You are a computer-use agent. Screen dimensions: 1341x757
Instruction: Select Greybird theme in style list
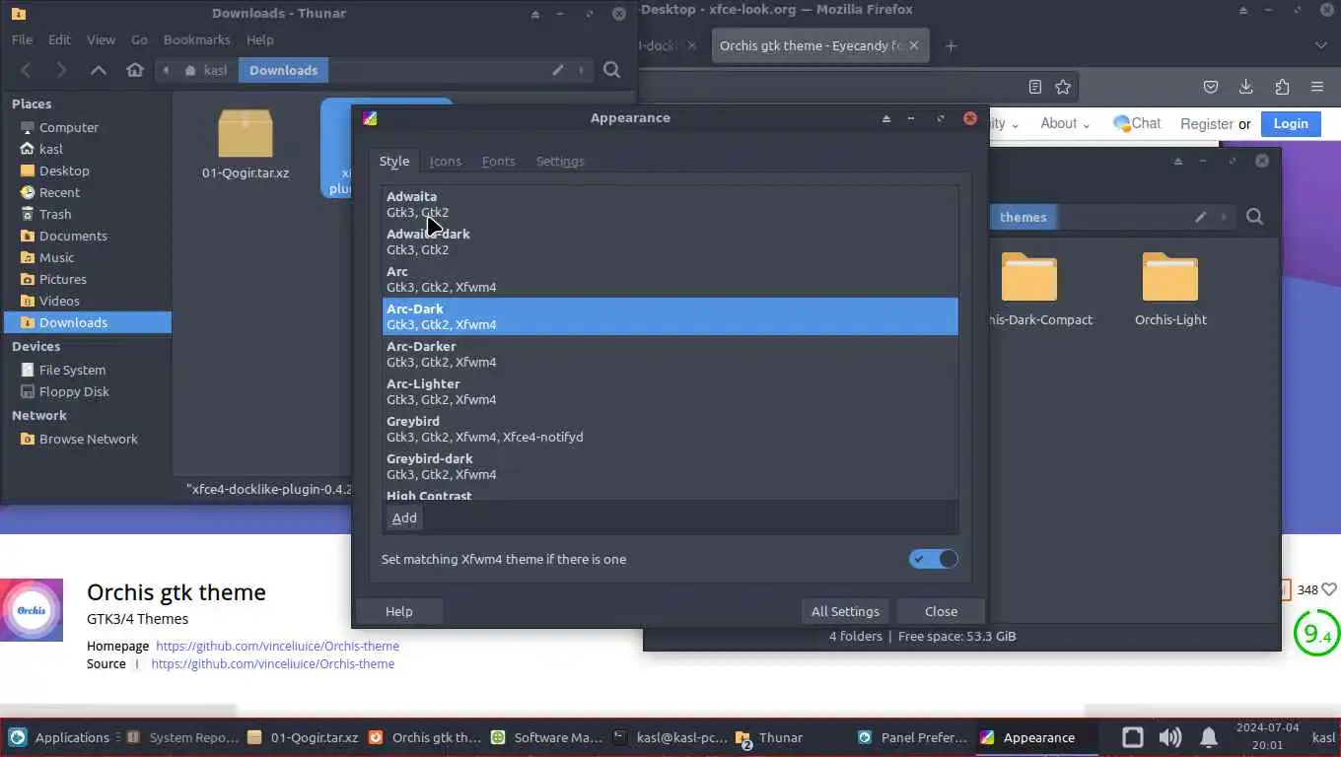click(x=670, y=429)
